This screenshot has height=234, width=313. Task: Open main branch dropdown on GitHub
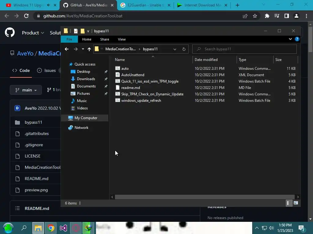[x=26, y=90]
